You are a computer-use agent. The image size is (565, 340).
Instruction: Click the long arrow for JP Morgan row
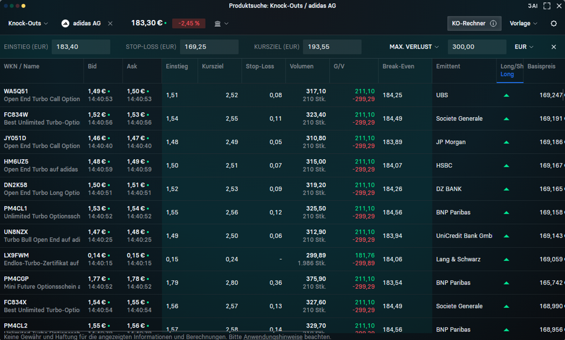506,142
